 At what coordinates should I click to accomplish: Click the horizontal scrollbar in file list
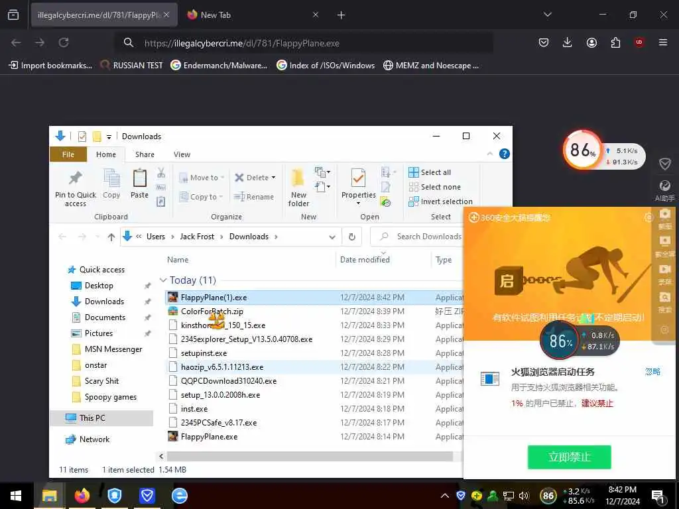tap(310, 456)
